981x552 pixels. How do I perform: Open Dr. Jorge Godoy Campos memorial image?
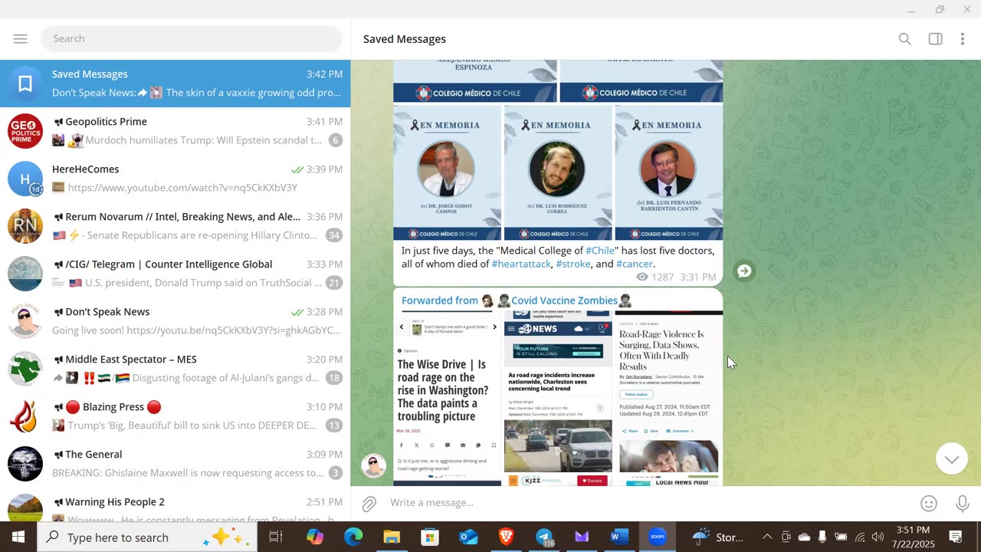[x=447, y=172]
